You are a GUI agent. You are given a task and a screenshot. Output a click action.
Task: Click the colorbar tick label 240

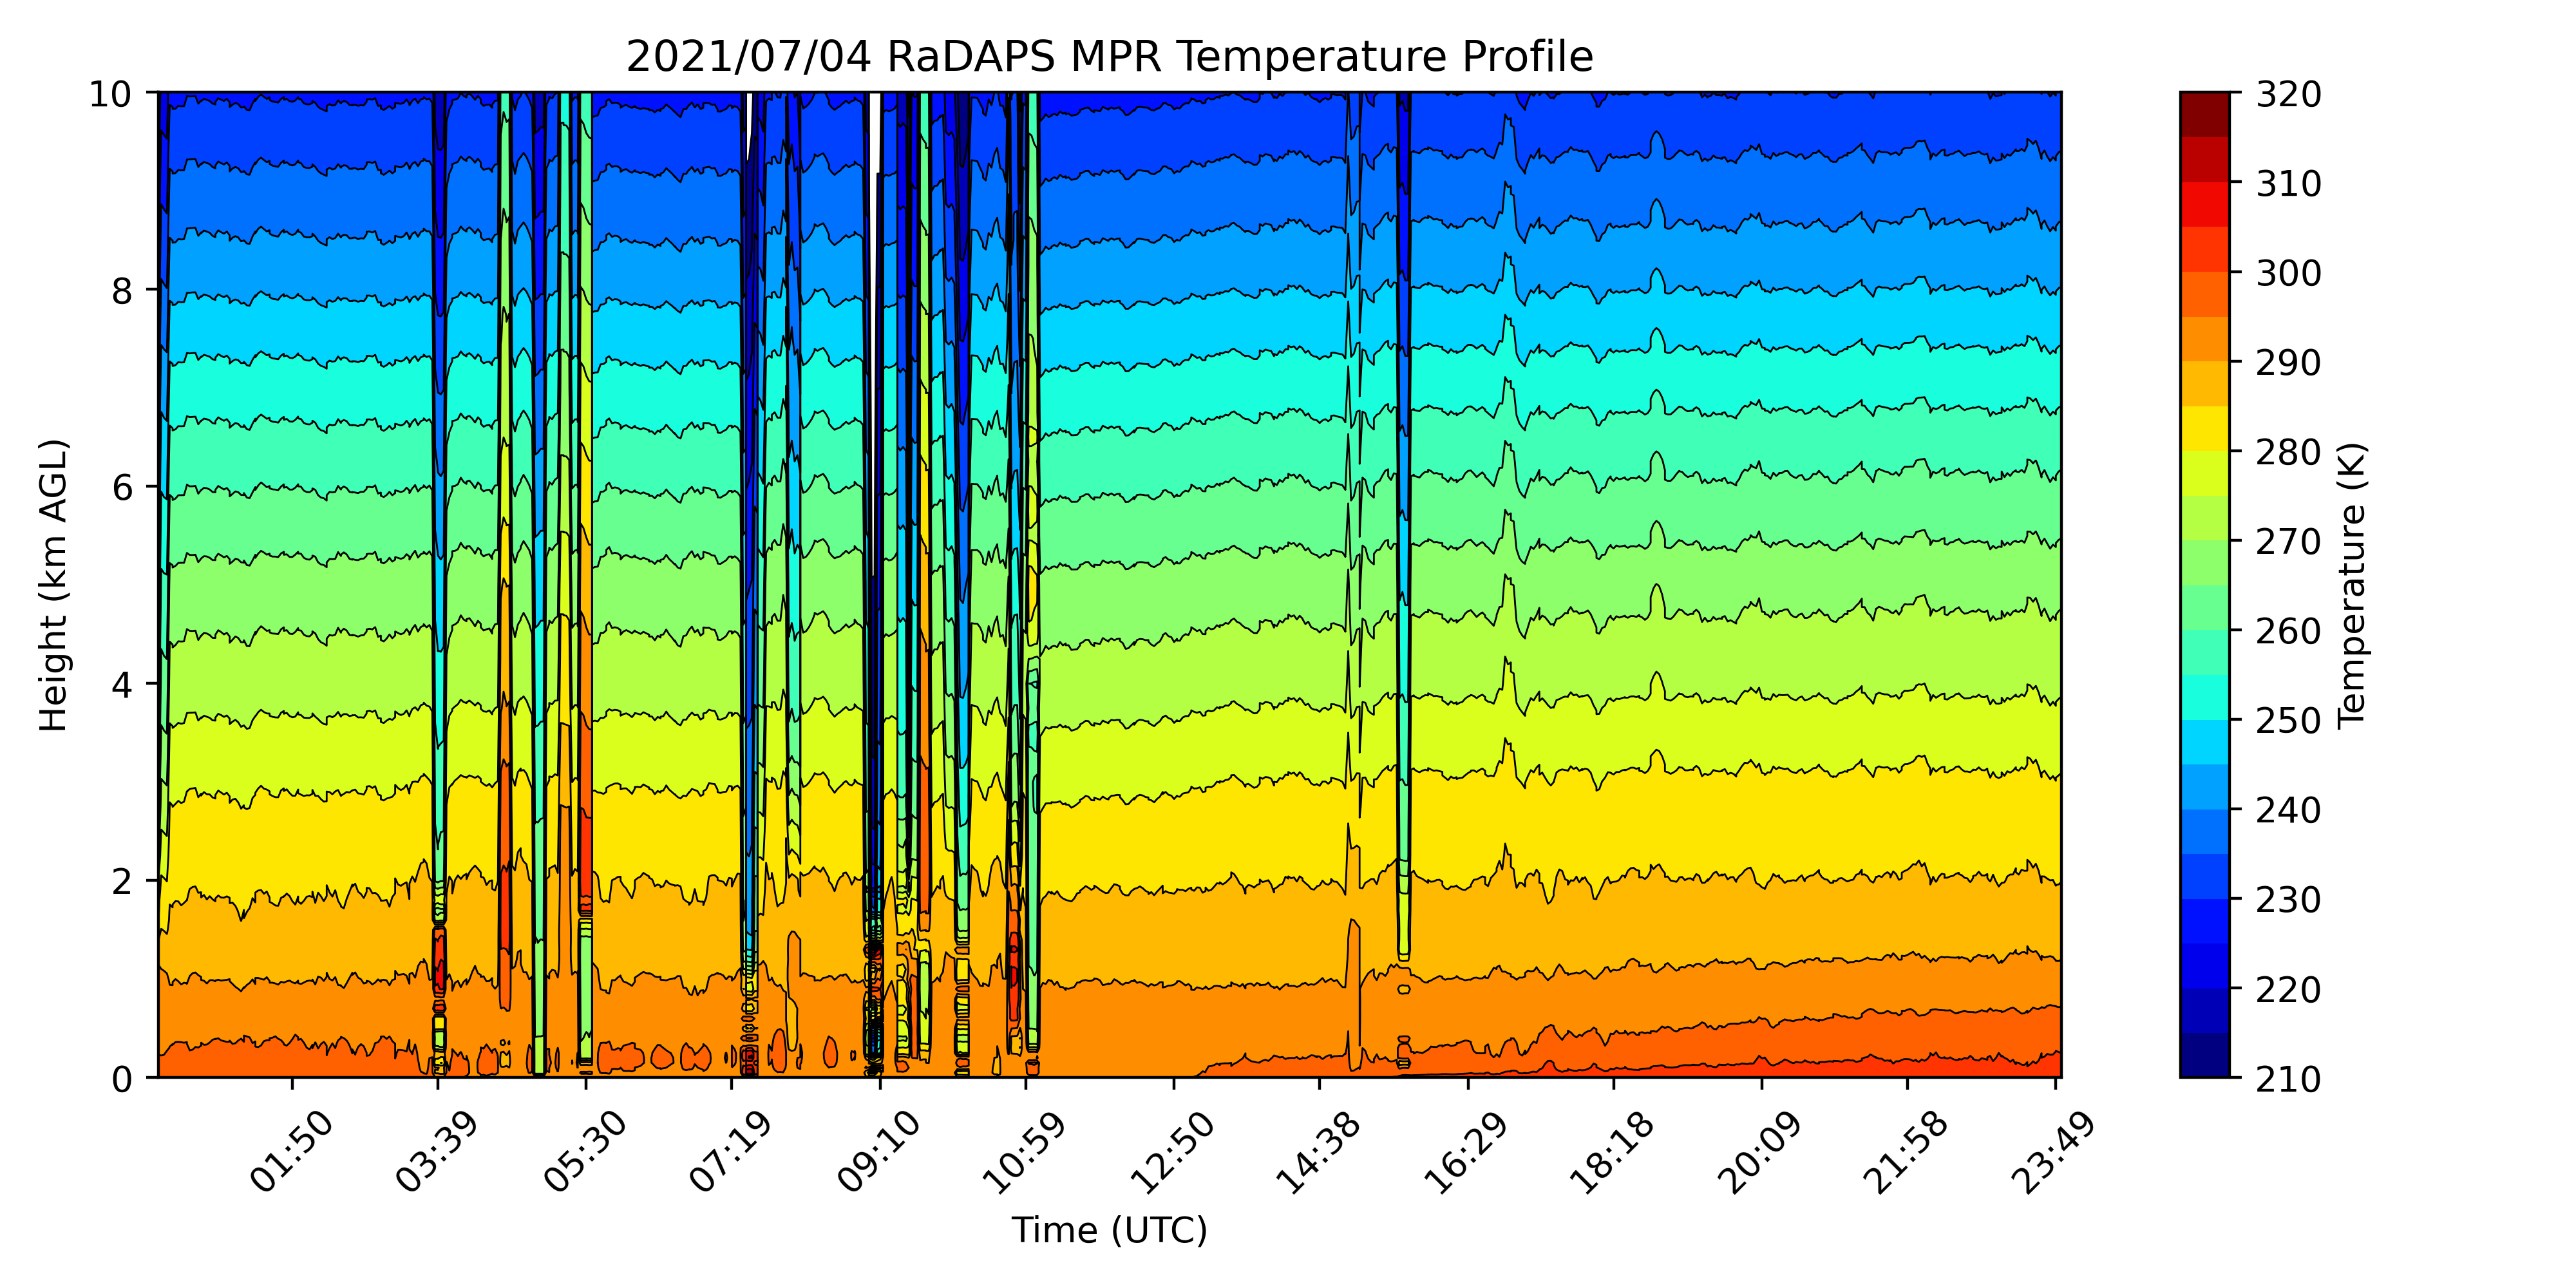click(x=2289, y=810)
